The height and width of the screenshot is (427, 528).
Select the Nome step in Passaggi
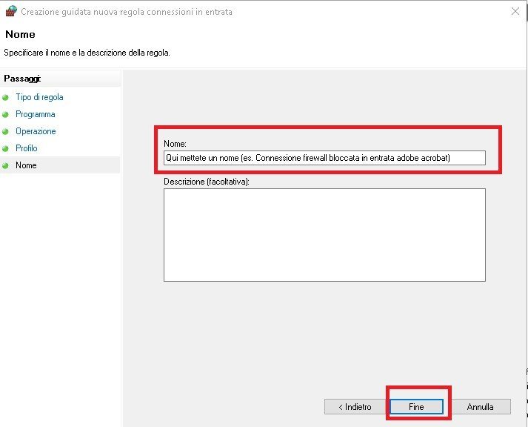tap(26, 165)
